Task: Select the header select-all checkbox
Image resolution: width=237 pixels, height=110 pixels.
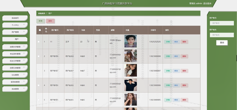Action: click(40, 30)
